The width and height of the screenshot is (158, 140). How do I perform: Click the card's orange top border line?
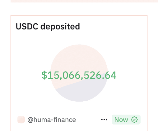pyautogui.click(x=79, y=15)
